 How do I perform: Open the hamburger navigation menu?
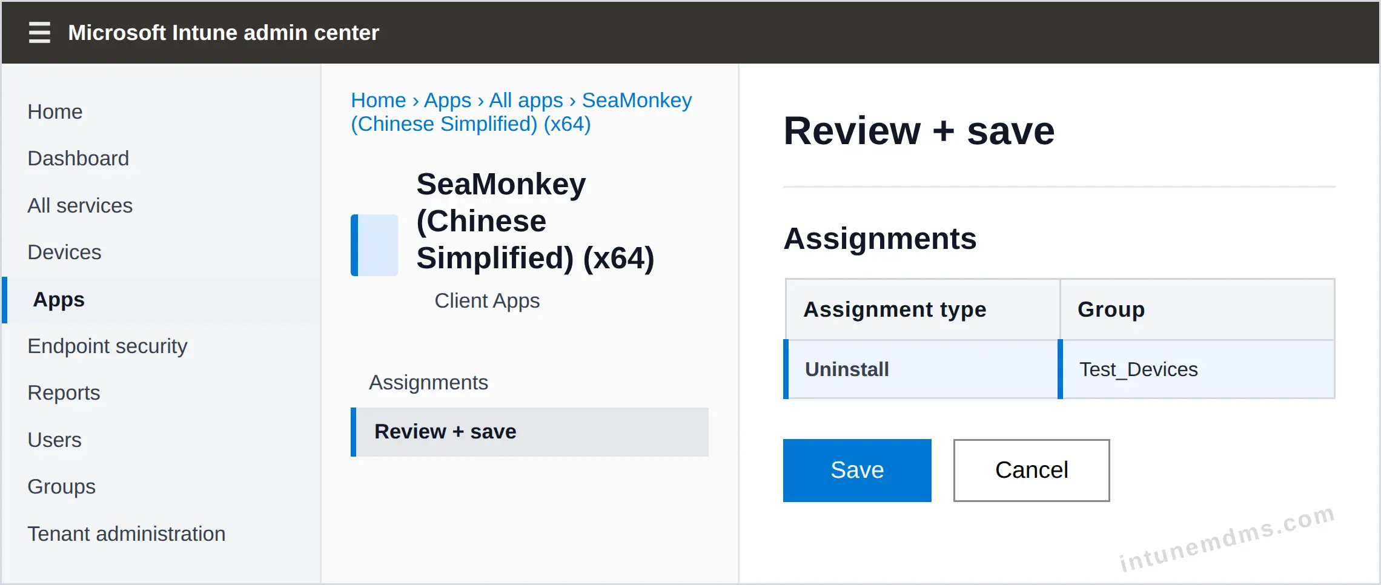pos(39,32)
